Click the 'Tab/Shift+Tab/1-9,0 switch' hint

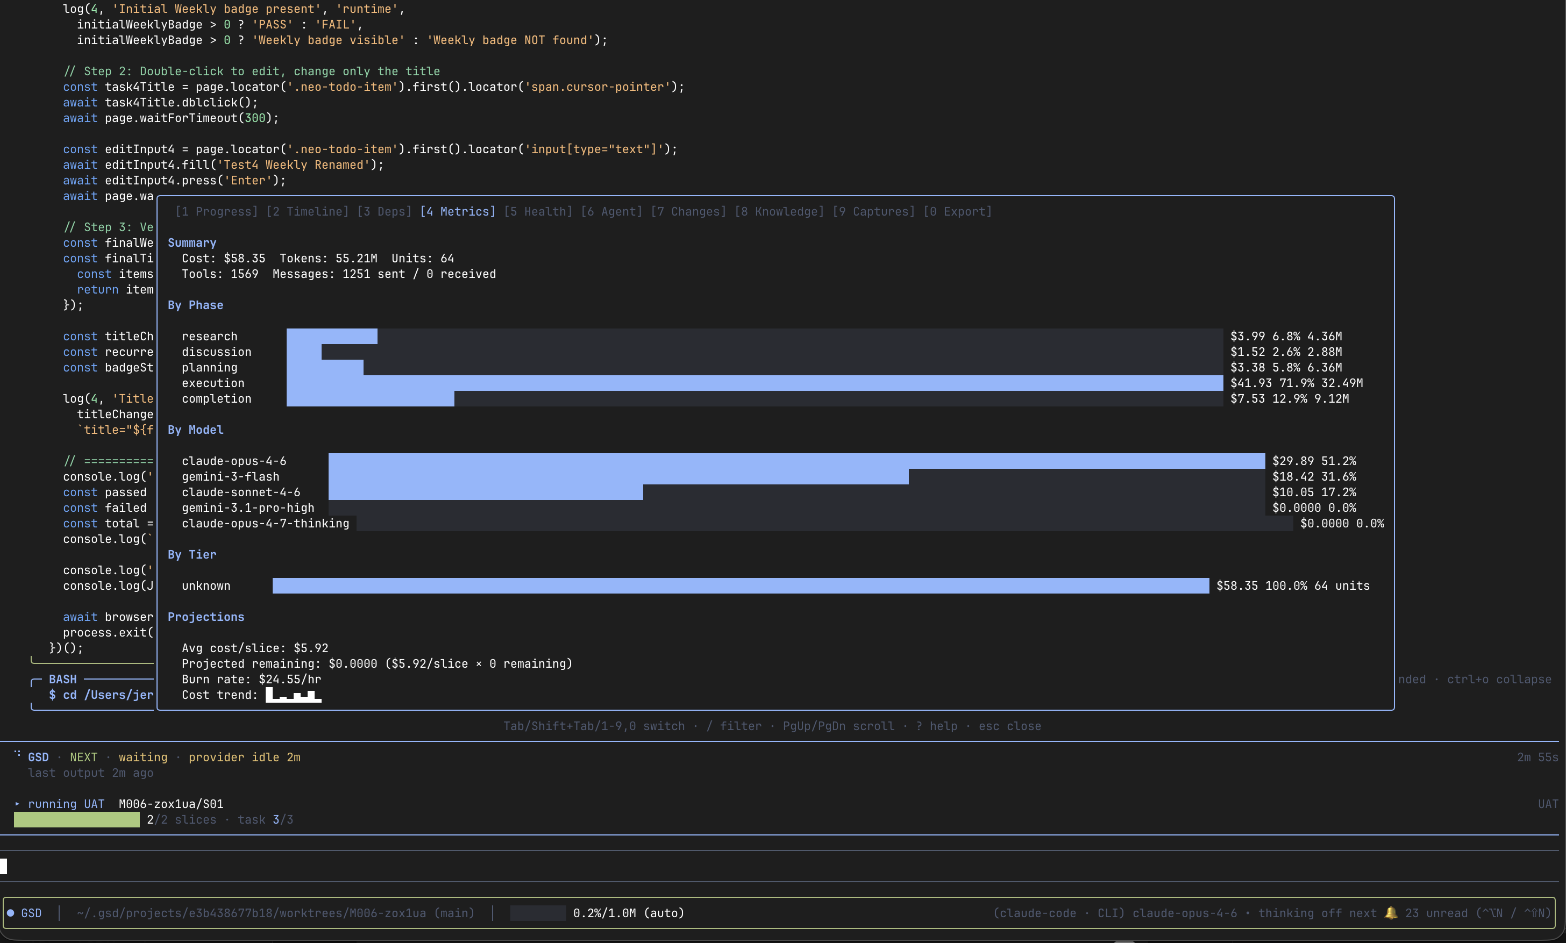(x=594, y=726)
